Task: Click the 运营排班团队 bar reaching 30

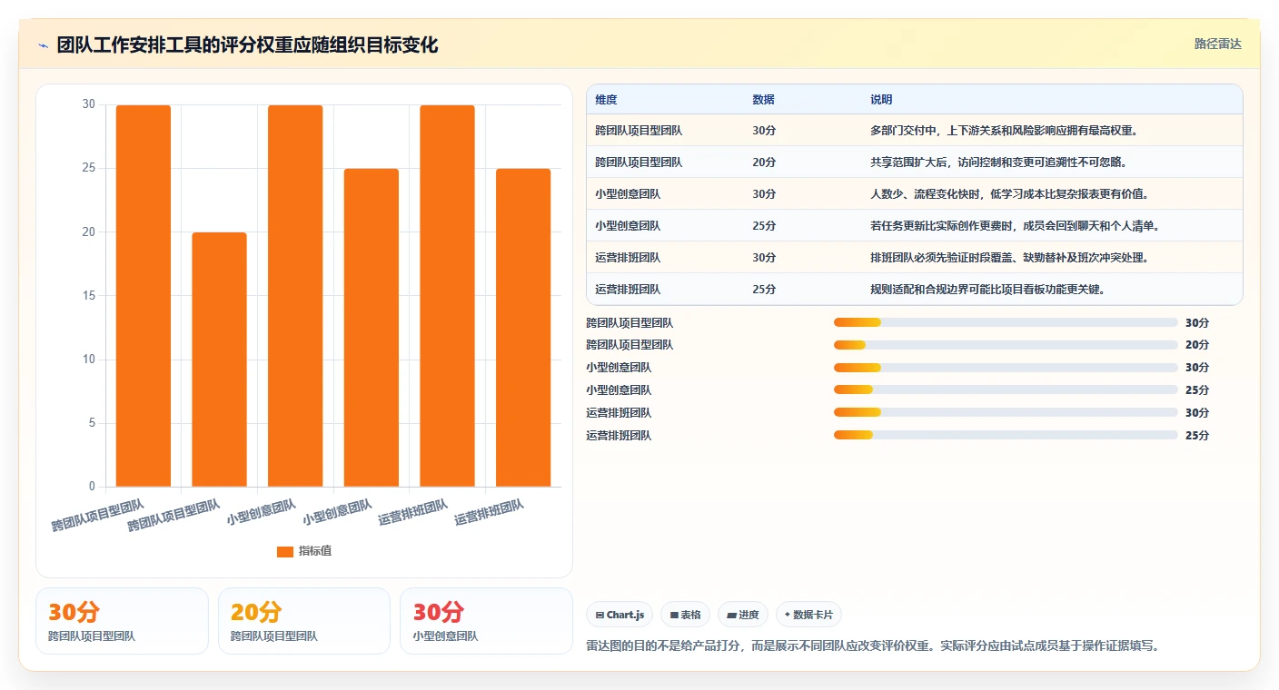Action: tap(447, 296)
